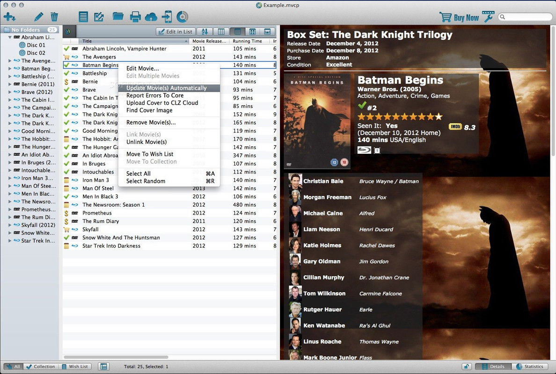Click the IMDb rating badge
Screen dimensions: 556x374
click(455, 127)
